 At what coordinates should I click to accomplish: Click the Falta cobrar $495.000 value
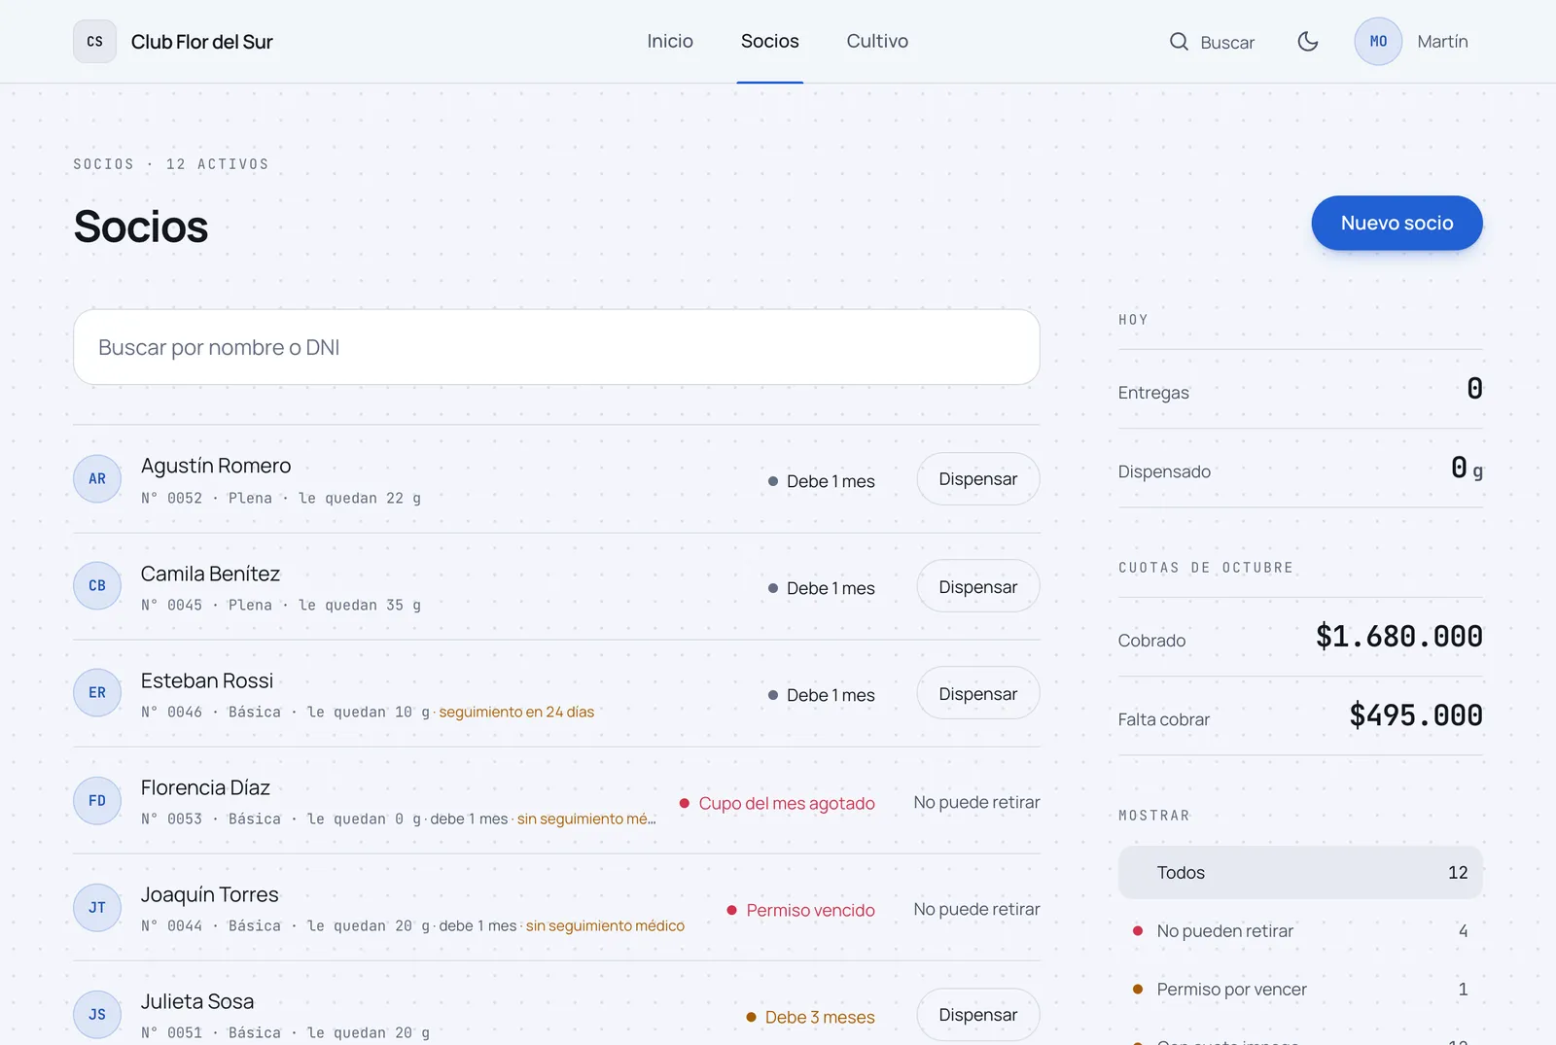click(x=1416, y=715)
